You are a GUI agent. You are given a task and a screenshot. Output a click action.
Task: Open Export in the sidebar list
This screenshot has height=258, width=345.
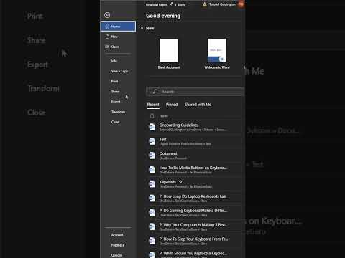(x=116, y=102)
